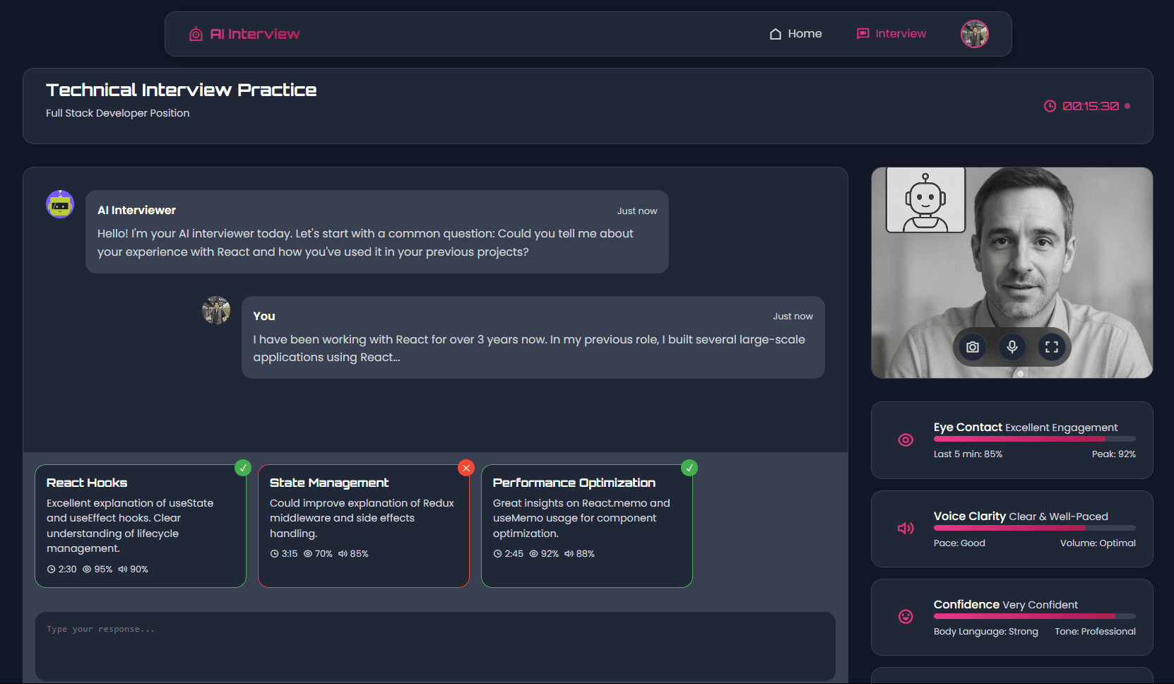The height and width of the screenshot is (684, 1174).
Task: Click the Confidence smiley face icon
Action: pos(906,617)
